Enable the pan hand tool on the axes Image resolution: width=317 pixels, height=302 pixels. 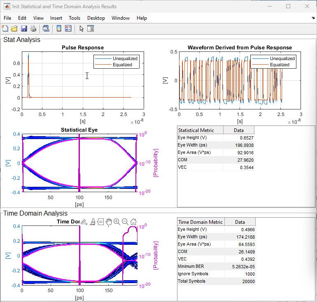coord(109,222)
